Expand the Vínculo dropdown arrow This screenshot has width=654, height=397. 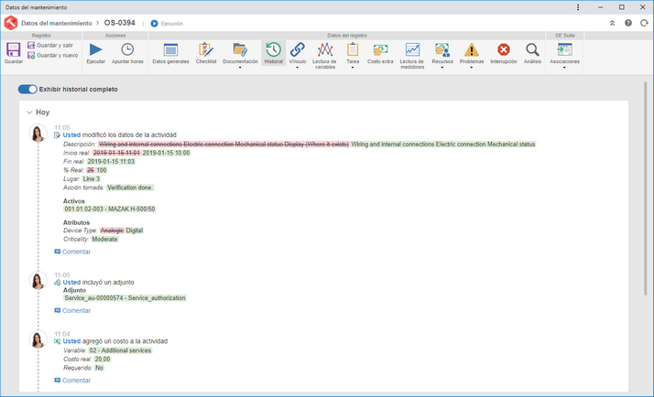point(298,68)
